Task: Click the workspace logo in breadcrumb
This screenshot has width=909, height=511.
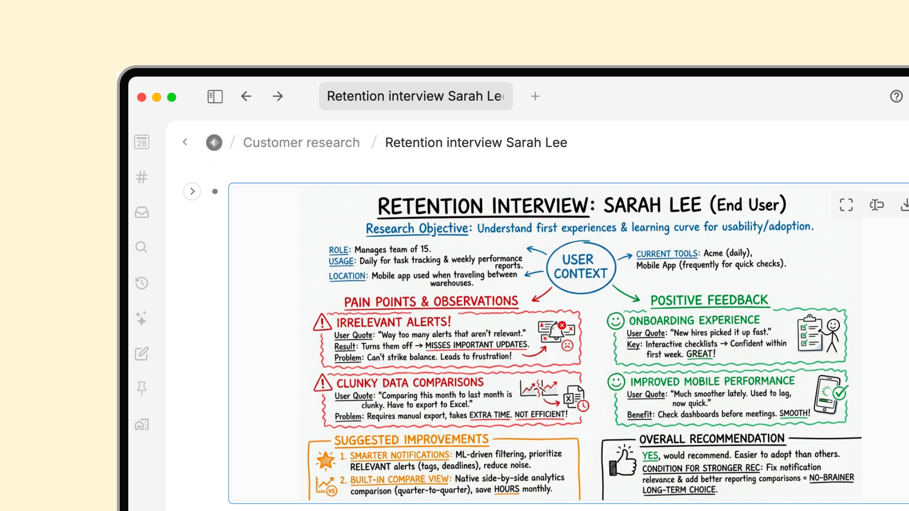Action: (214, 142)
